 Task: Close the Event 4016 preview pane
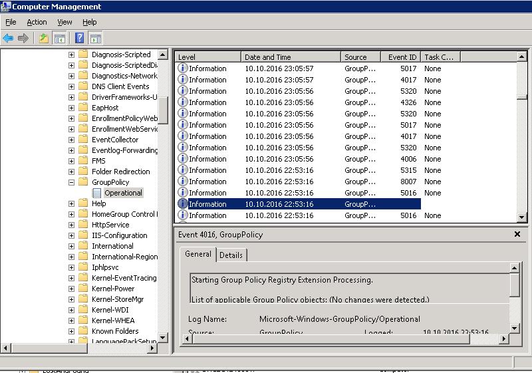point(517,235)
